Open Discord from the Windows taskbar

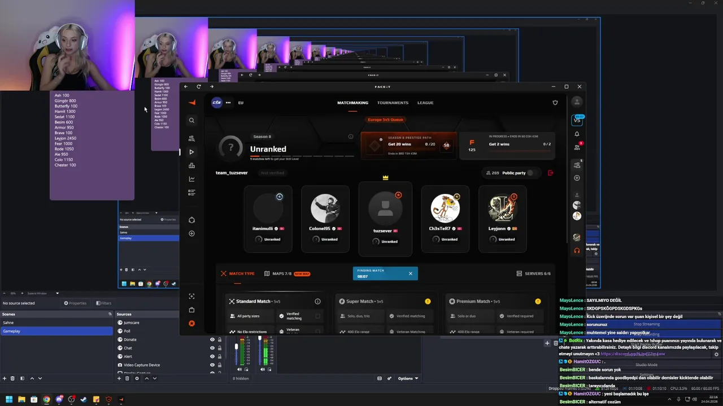coord(59,399)
